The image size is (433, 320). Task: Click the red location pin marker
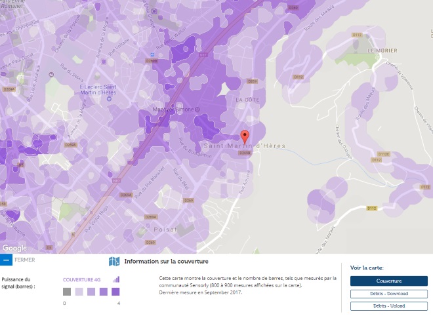pos(245,136)
